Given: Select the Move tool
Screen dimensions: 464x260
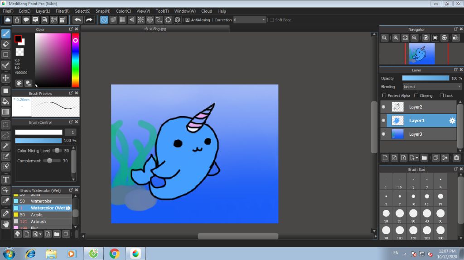Looking at the screenshot, I should coord(6,78).
